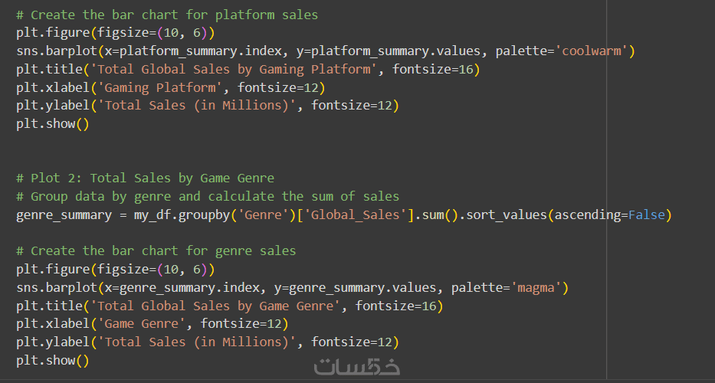The width and height of the screenshot is (715, 383).
Task: Click the 'Genre' string inside groupby
Action: click(264, 215)
